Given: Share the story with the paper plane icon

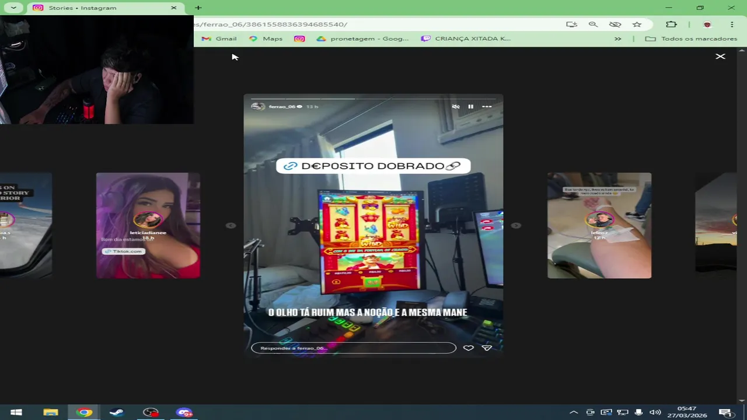Looking at the screenshot, I should pos(487,348).
